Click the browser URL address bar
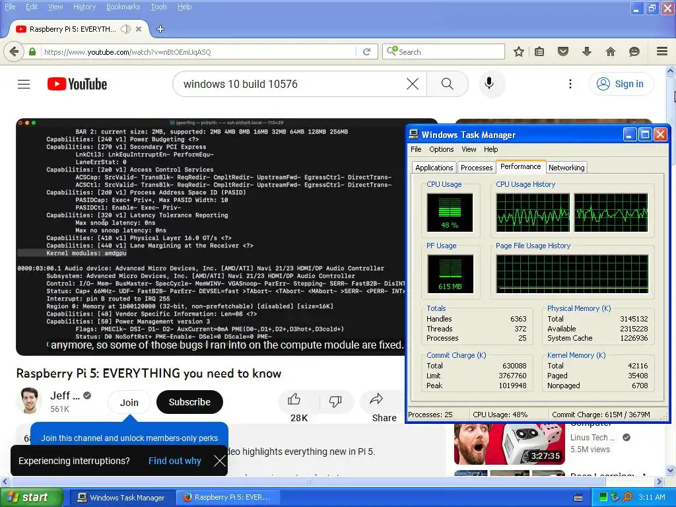 click(x=198, y=51)
